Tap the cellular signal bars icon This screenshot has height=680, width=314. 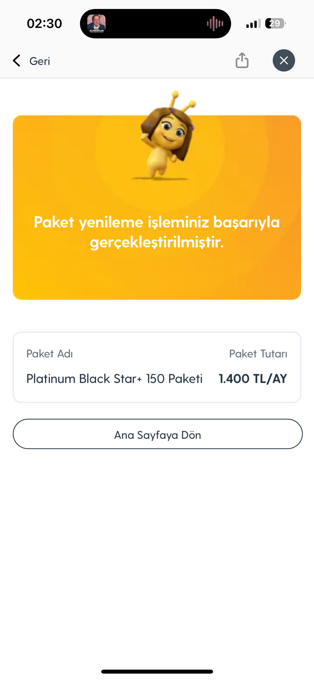[254, 24]
